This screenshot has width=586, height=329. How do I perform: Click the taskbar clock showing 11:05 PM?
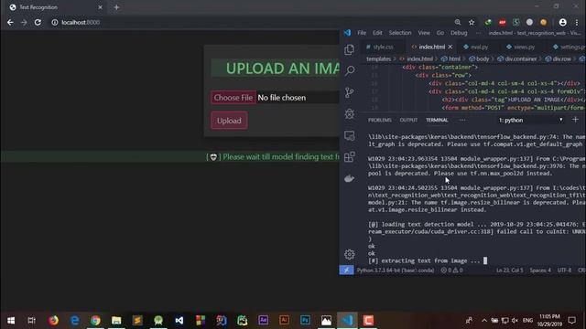coord(549,320)
